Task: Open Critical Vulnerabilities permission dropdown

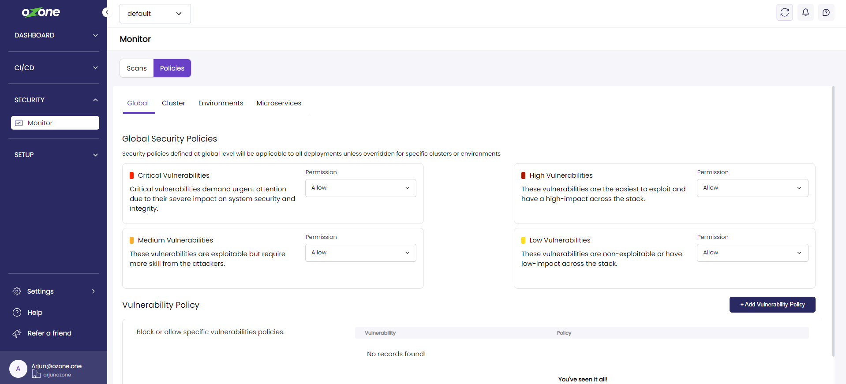Action: coord(360,188)
